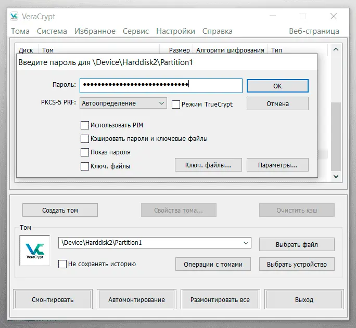
Task: Open the Система menu
Action: [x=52, y=31]
